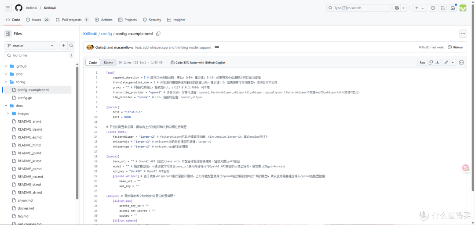Expand commit message ellipsis
This screenshot has height=225, width=475.
tap(217, 47)
